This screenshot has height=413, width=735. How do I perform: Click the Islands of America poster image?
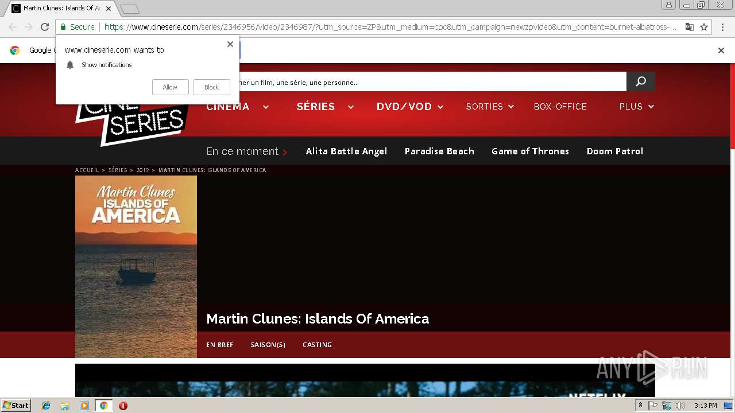tap(136, 267)
